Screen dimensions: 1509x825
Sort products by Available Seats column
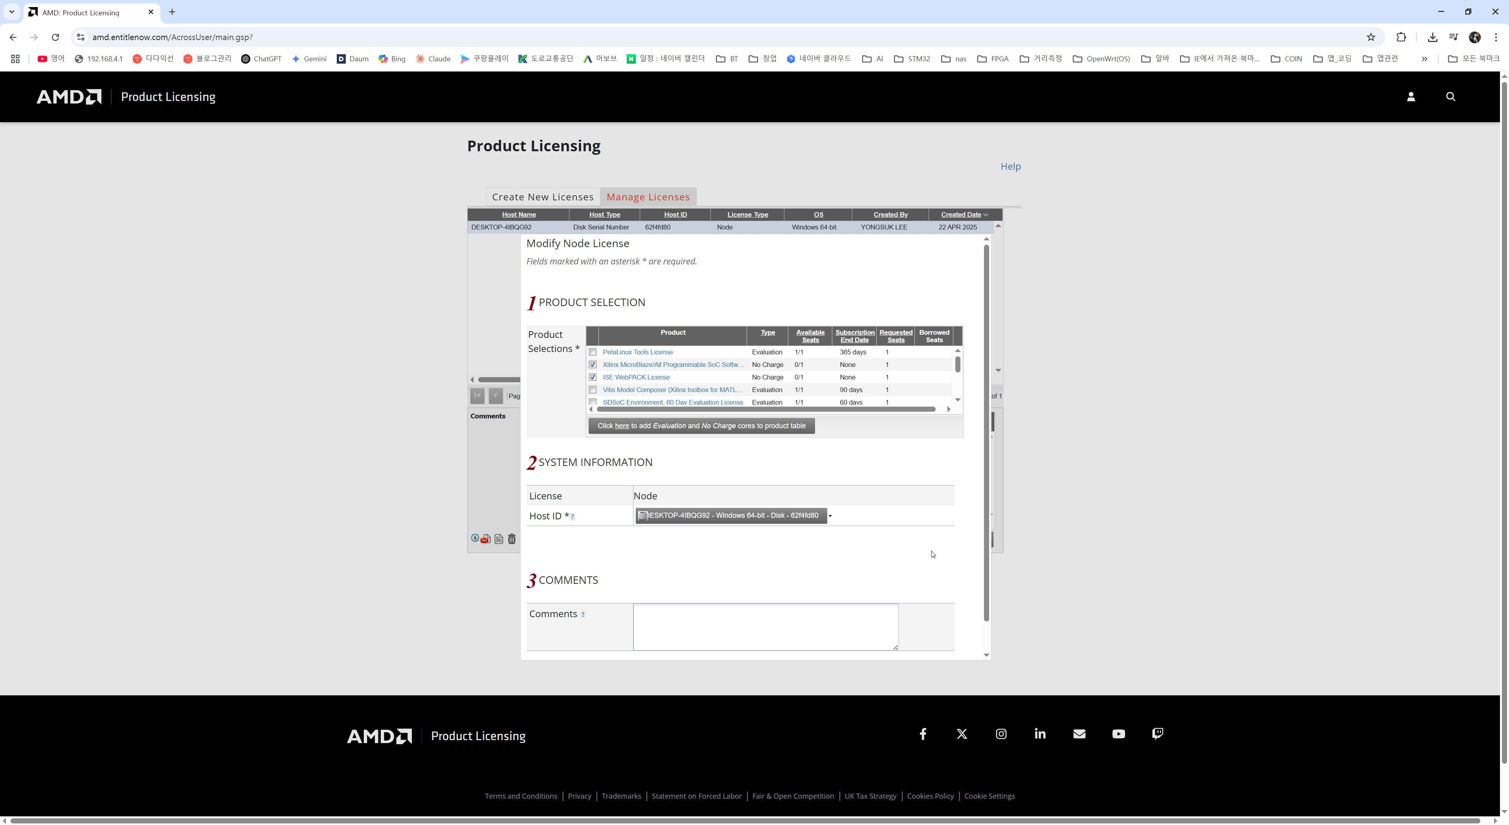(x=810, y=336)
